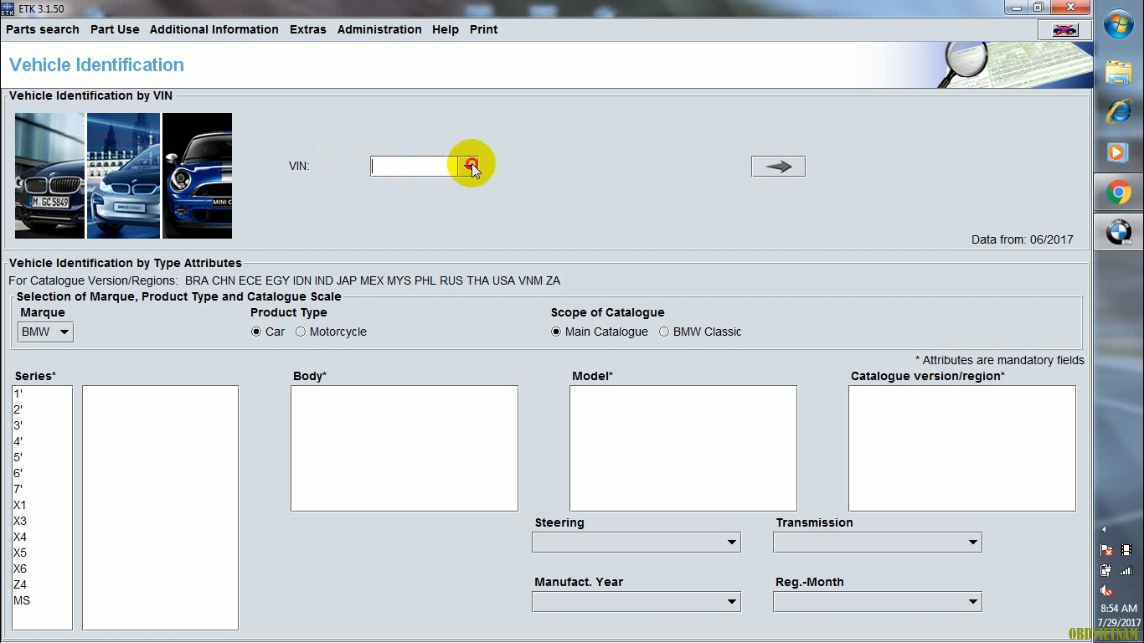Switch to Google Chrome in the taskbar
Image resolution: width=1144 pixels, height=643 pixels.
tap(1119, 193)
